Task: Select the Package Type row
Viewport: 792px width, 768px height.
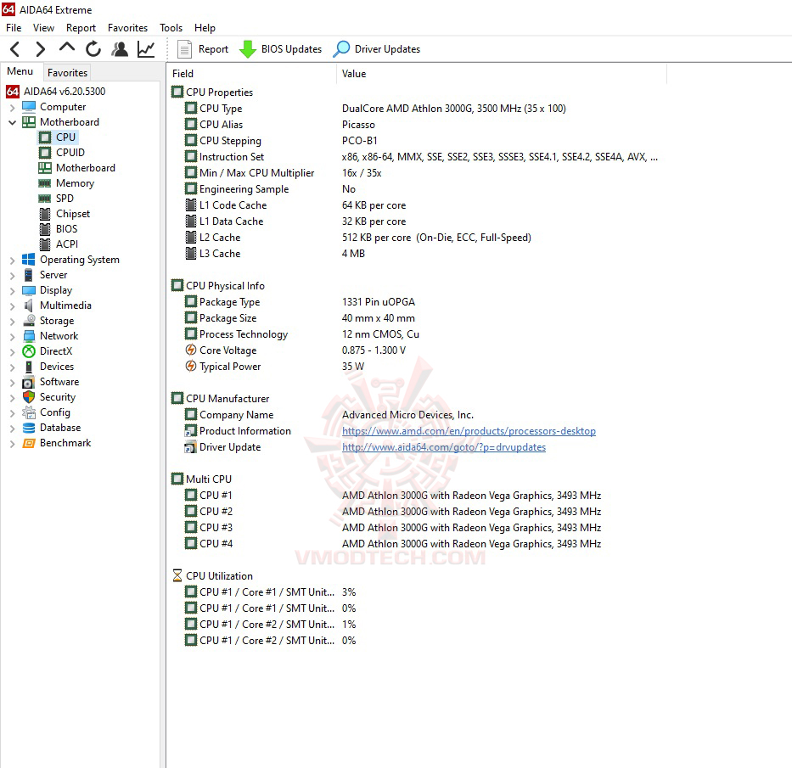Action: 419,302
